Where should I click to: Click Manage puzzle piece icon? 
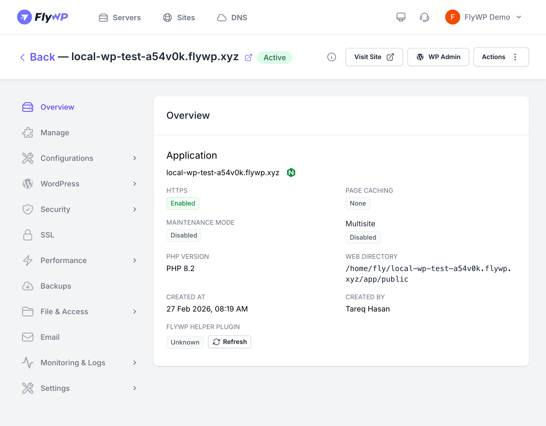(x=28, y=133)
